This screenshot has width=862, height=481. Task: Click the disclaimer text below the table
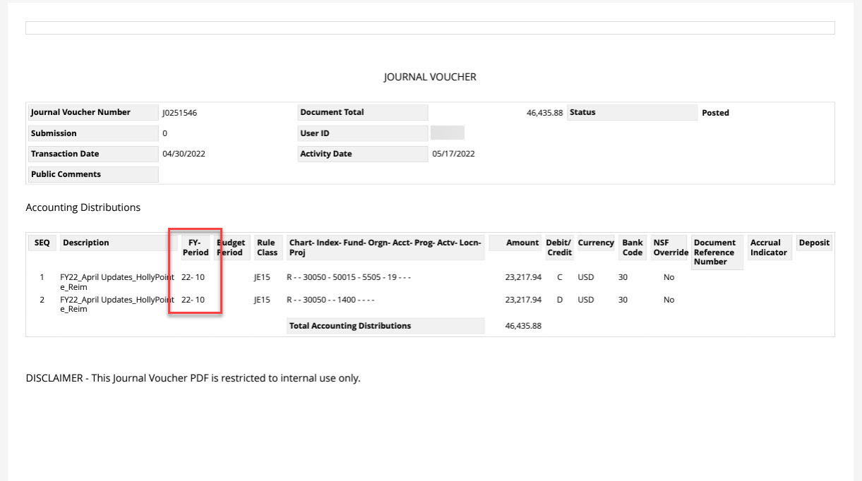[193, 378]
